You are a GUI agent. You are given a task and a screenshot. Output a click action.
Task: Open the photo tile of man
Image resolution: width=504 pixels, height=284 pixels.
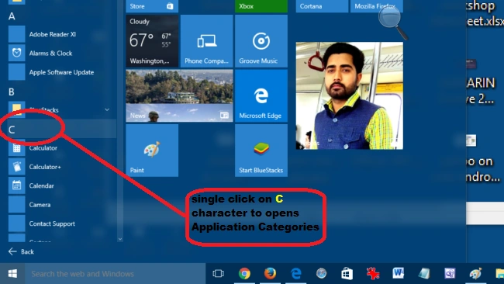[x=350, y=95]
